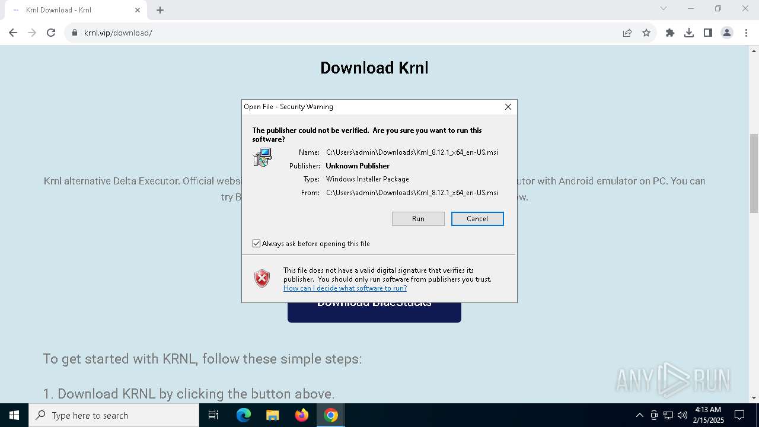Viewport: 759px width, 427px height.
Task: Open a new tab with plus button
Action: [160, 10]
